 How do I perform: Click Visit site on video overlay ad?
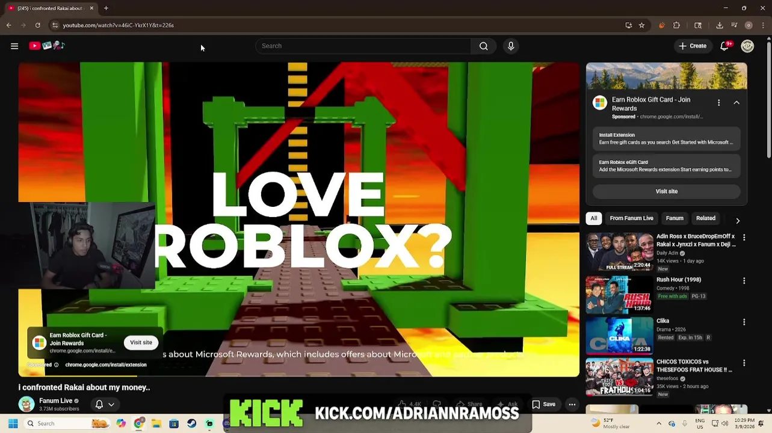pyautogui.click(x=141, y=342)
